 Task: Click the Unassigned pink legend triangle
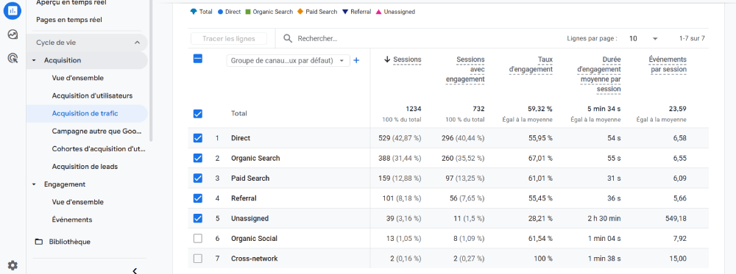pos(379,12)
